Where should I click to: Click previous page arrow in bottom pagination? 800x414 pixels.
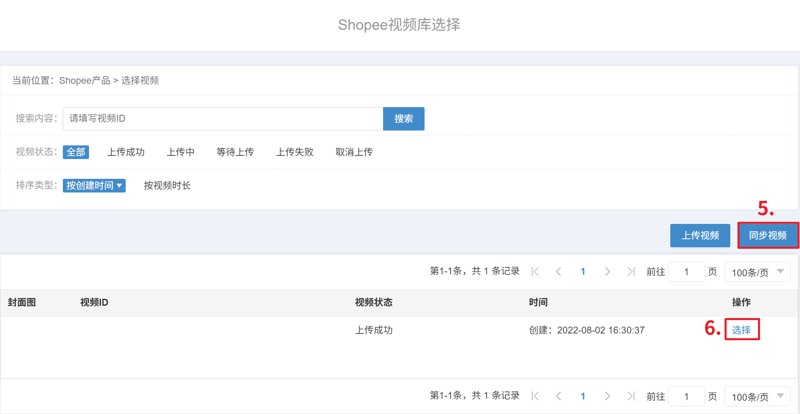559,396
